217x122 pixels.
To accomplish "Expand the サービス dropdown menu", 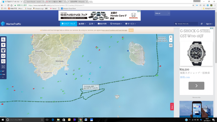I will tap(130, 24).
